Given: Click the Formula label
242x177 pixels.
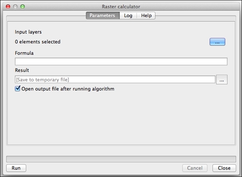Looking at the screenshot, I should pos(24,53).
